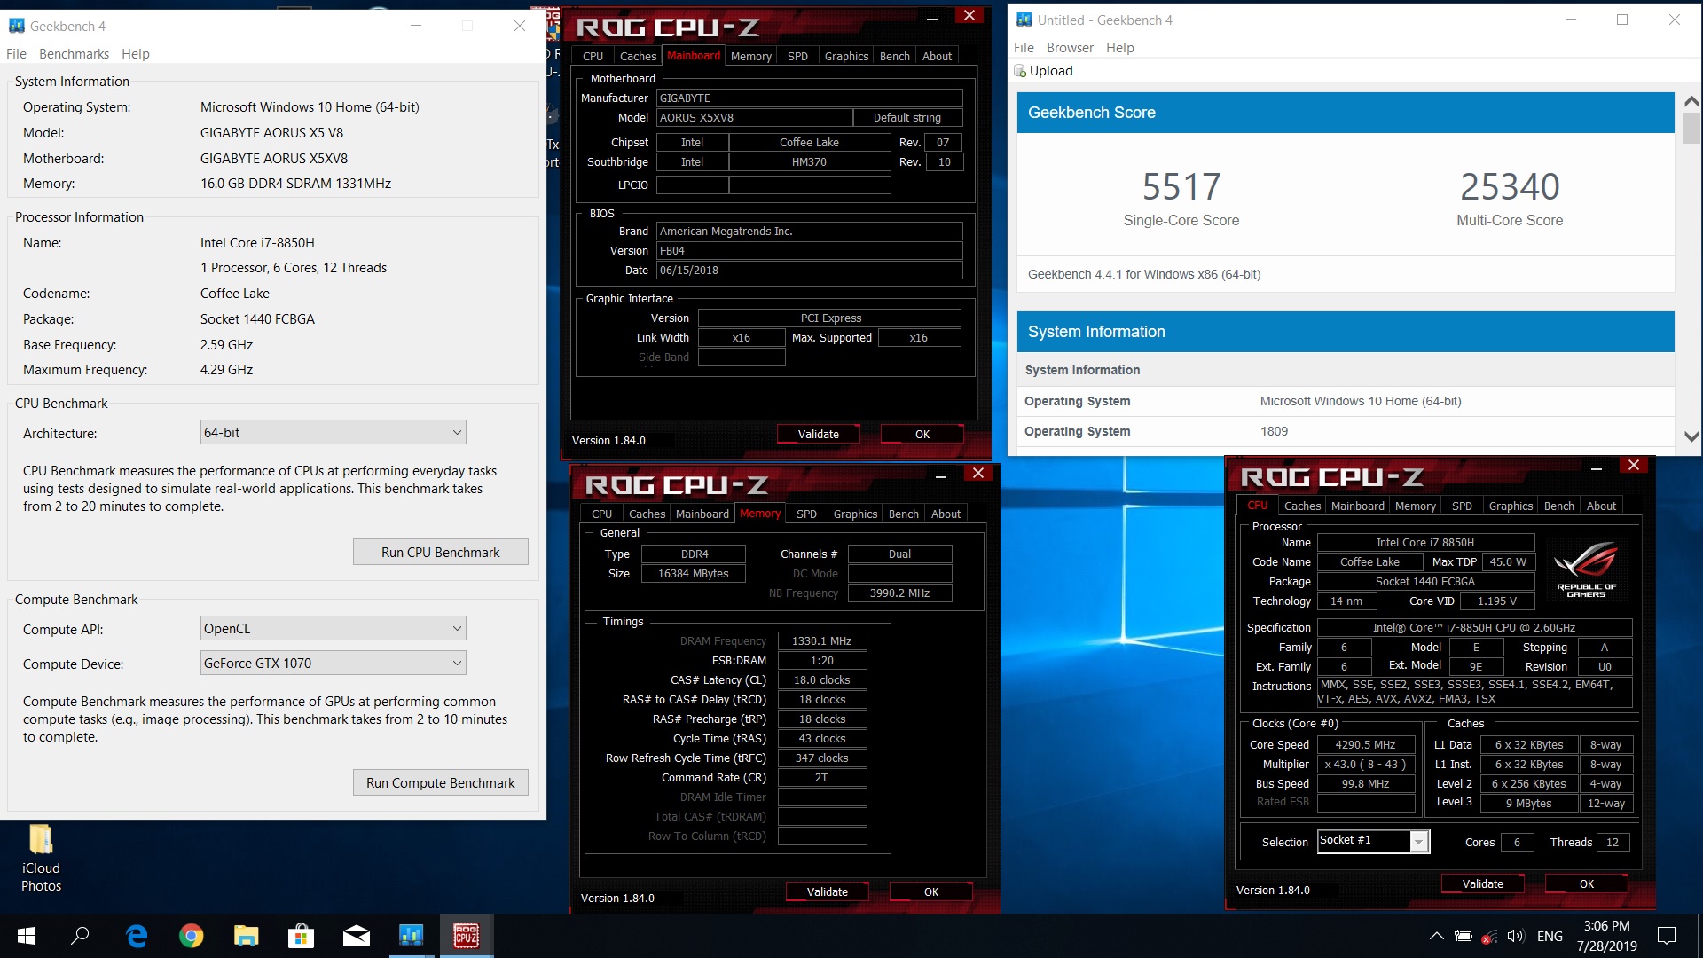This screenshot has width=1703, height=958.
Task: Click Core Speed value 4290.5 MHz
Action: (x=1365, y=744)
